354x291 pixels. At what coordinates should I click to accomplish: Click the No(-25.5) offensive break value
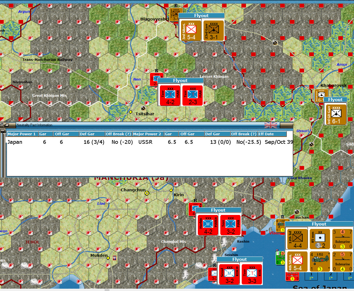(x=249, y=142)
